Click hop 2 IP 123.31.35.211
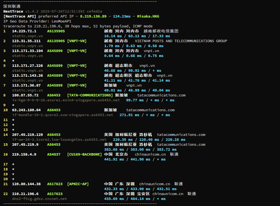 (x=26, y=41)
